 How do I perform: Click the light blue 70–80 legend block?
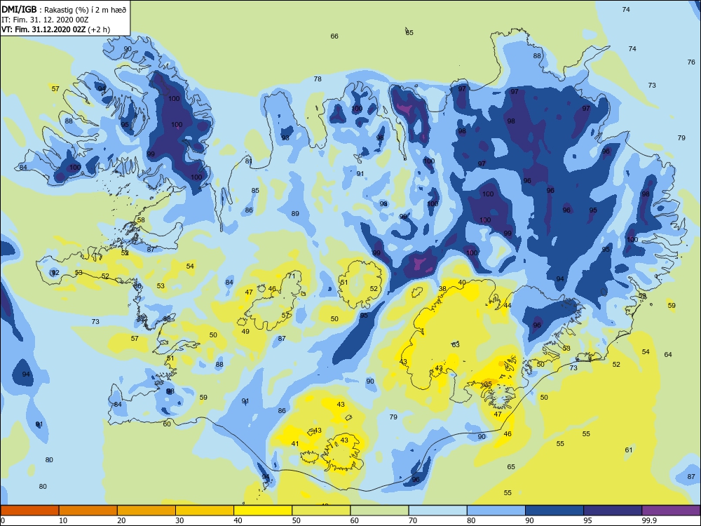coord(437,511)
